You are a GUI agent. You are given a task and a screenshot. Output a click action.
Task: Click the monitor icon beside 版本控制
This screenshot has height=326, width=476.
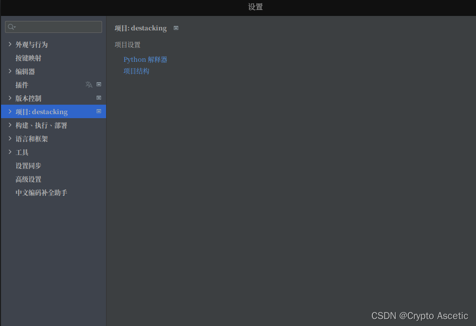[99, 98]
